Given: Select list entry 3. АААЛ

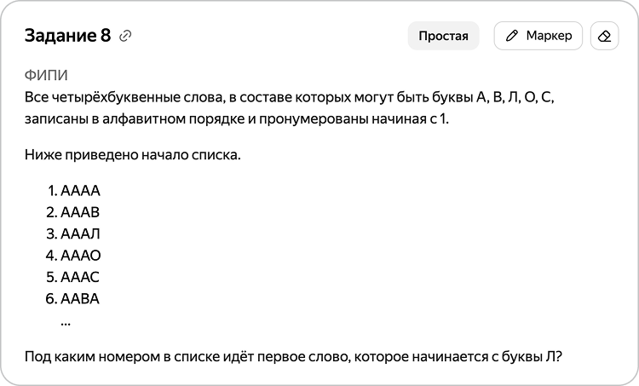Looking at the screenshot, I should [x=73, y=234].
